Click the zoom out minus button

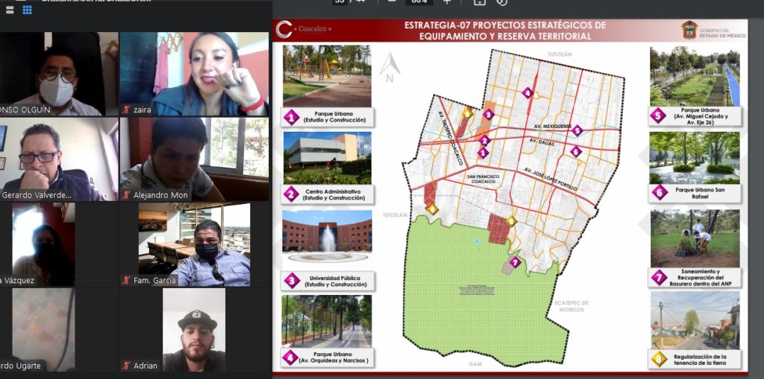[389, 2]
